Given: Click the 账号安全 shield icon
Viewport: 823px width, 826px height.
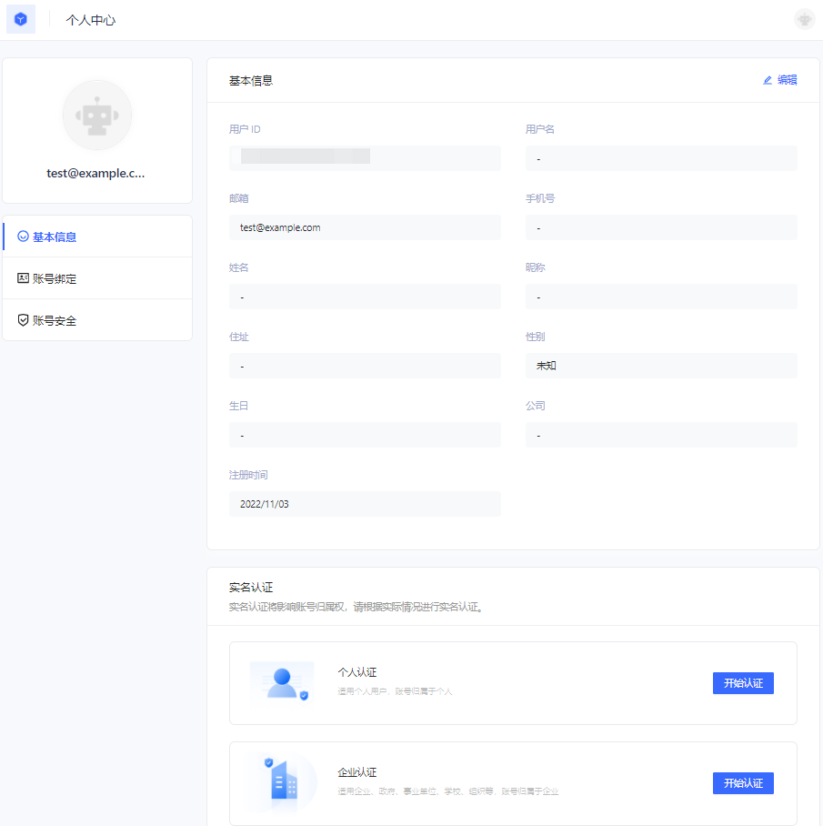Looking at the screenshot, I should tap(24, 320).
